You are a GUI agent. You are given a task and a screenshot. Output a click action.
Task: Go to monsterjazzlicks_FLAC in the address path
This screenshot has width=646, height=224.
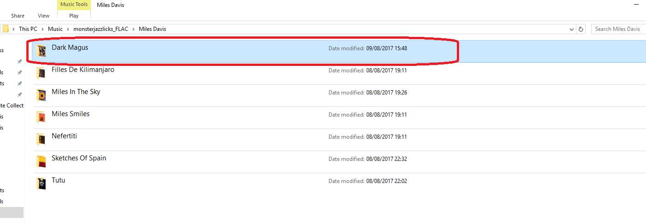click(101, 29)
